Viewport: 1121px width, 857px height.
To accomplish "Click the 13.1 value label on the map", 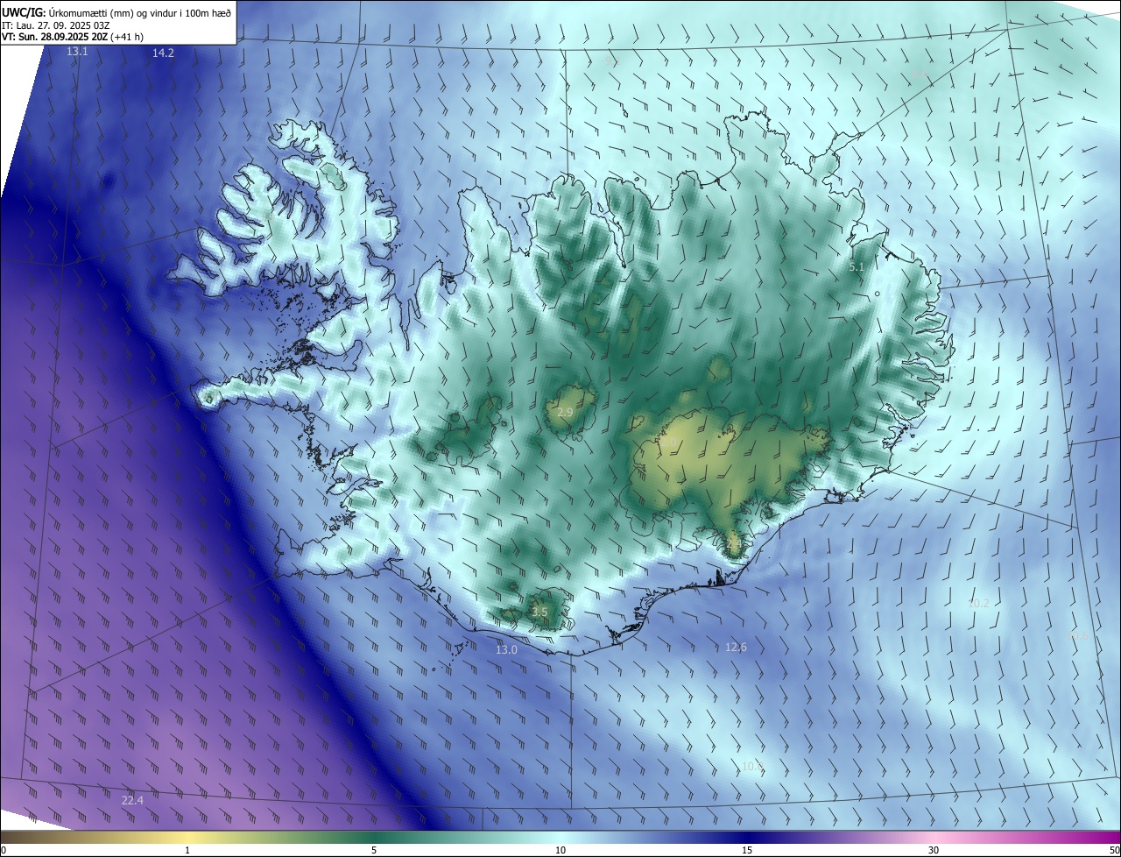I will tap(78, 52).
